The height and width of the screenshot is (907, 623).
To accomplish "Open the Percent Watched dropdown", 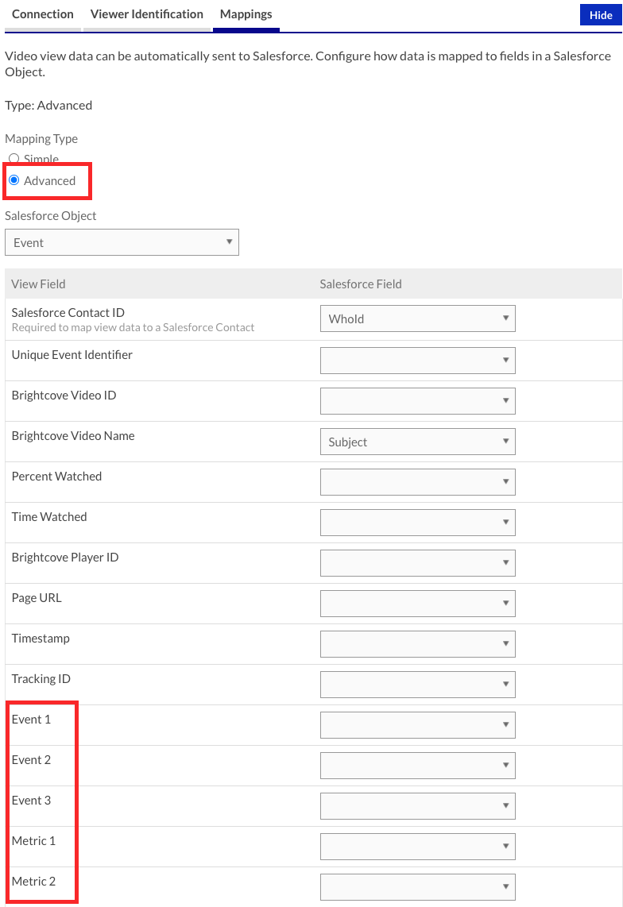I will click(417, 481).
